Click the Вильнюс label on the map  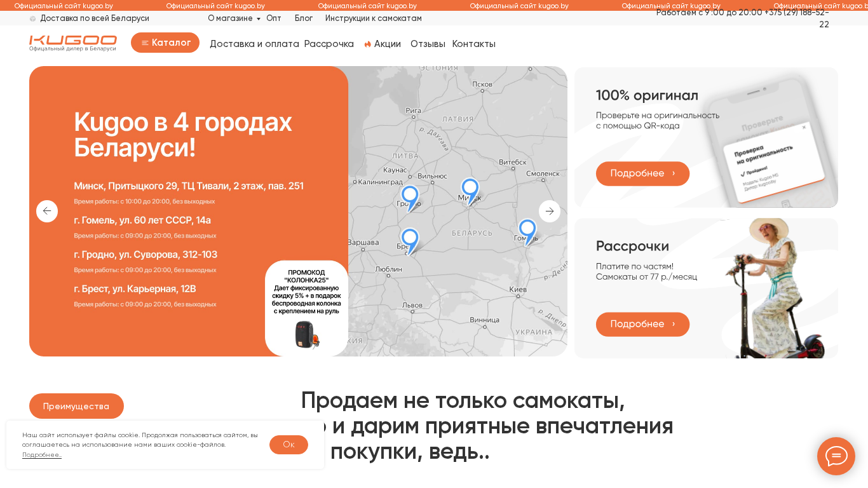[432, 176]
